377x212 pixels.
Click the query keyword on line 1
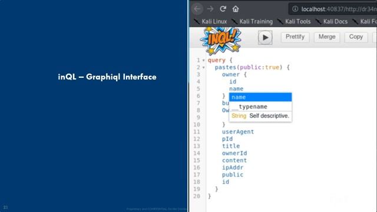[x=217, y=60]
